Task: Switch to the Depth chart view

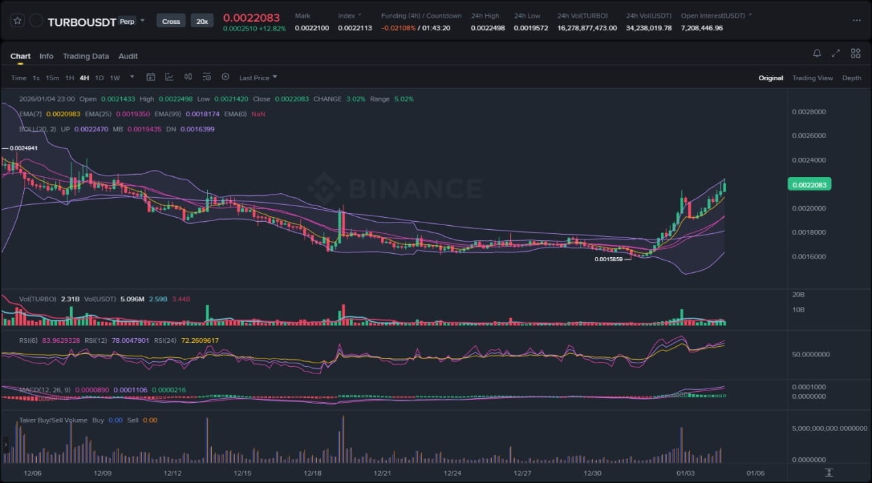Action: 852,78
